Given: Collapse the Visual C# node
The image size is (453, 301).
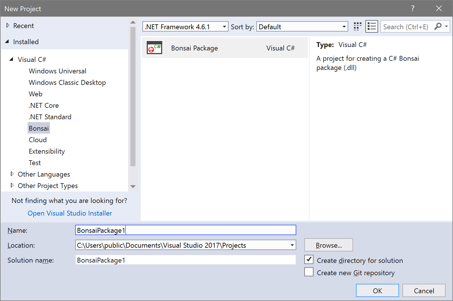Looking at the screenshot, I should click(x=11, y=59).
